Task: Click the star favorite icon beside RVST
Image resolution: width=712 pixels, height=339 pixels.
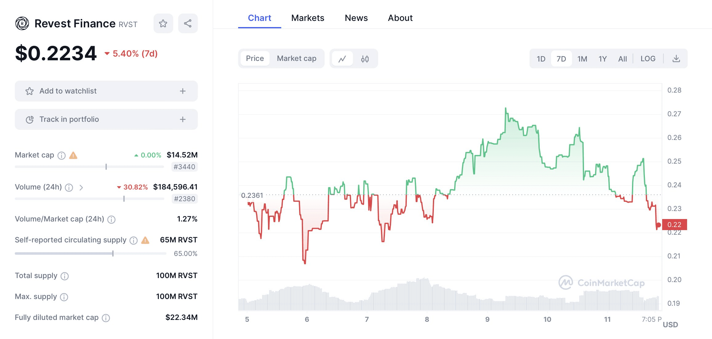Action: coord(163,23)
